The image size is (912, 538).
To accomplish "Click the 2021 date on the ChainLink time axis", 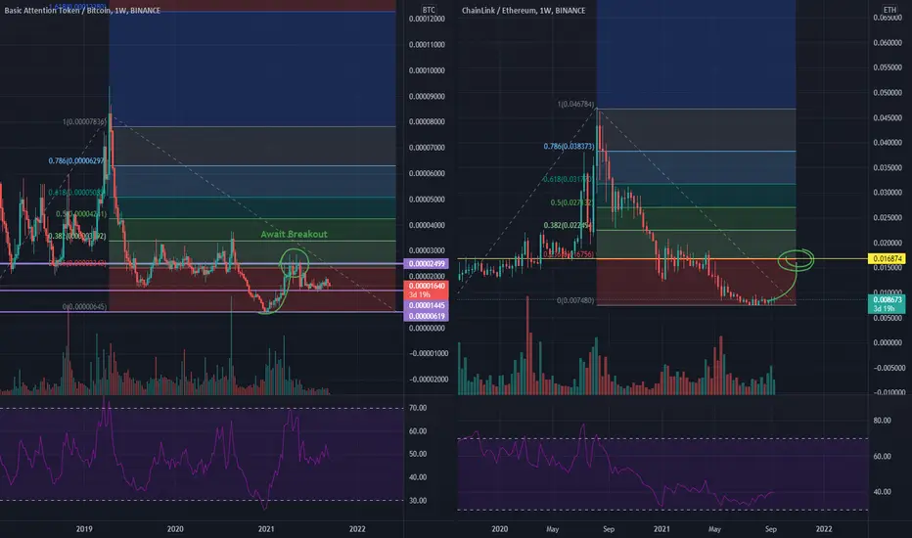I will click(x=661, y=528).
